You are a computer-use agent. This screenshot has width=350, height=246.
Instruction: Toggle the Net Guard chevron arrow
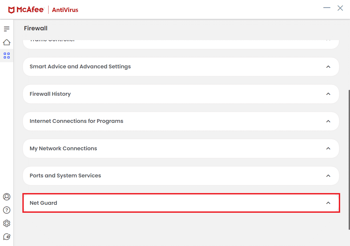coord(328,203)
